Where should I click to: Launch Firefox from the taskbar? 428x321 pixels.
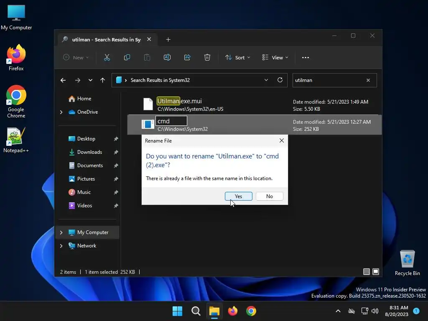click(232, 311)
